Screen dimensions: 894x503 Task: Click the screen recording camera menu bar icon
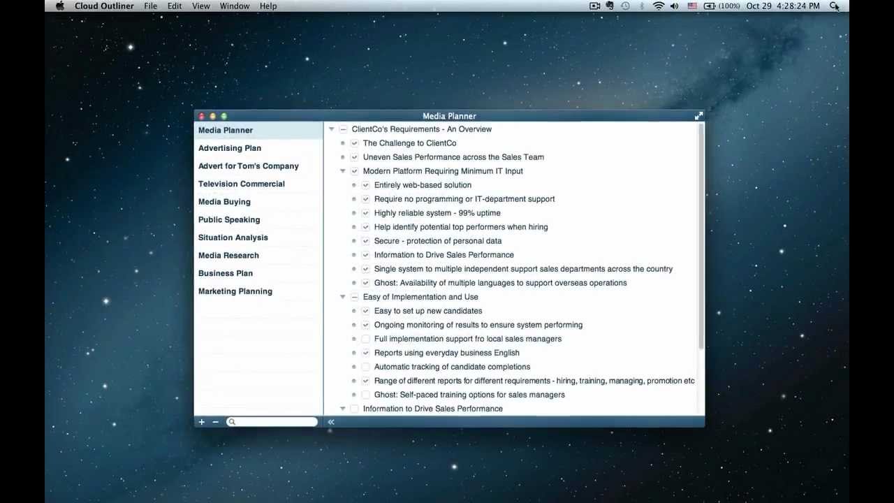pyautogui.click(x=595, y=6)
